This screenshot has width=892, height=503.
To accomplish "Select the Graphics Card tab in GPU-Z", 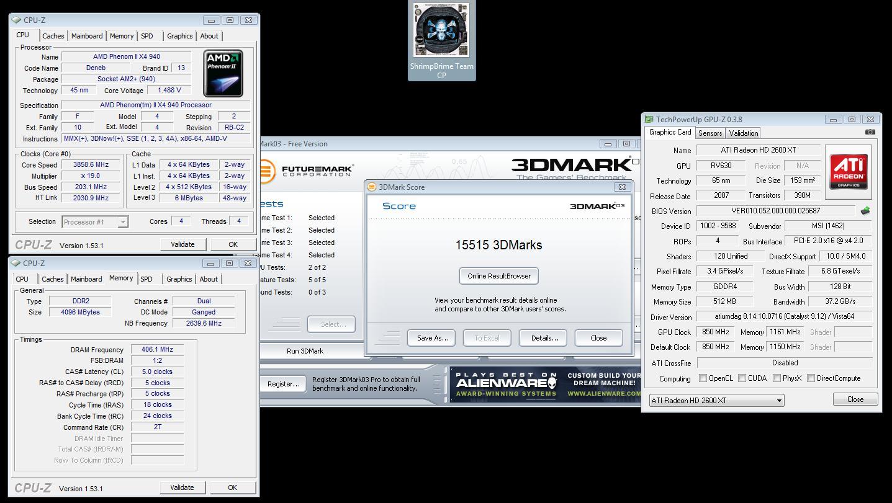I will pyautogui.click(x=670, y=132).
